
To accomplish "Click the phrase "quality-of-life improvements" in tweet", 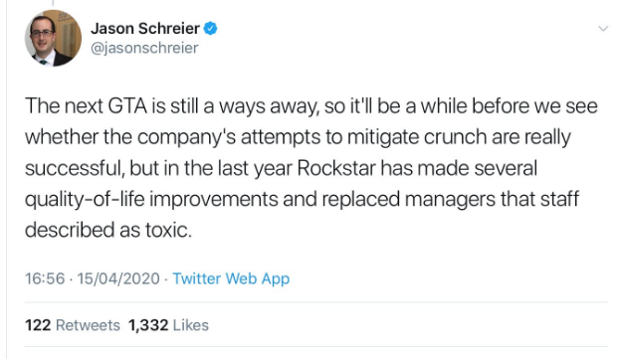I will [151, 199].
